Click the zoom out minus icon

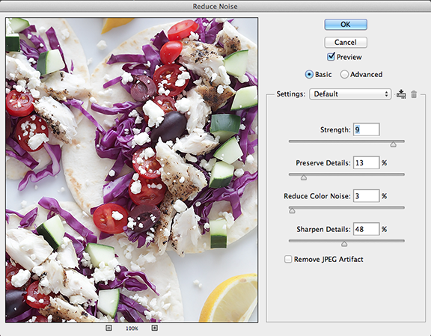(108, 328)
